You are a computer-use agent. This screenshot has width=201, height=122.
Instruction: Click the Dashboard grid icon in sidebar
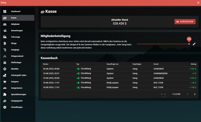click(5, 11)
